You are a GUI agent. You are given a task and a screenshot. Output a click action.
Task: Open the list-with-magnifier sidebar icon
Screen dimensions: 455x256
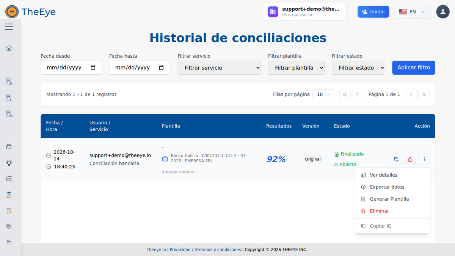(x=9, y=179)
